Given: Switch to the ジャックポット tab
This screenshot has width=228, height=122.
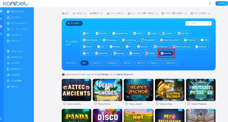Looking at the screenshot, I should point(115,13).
